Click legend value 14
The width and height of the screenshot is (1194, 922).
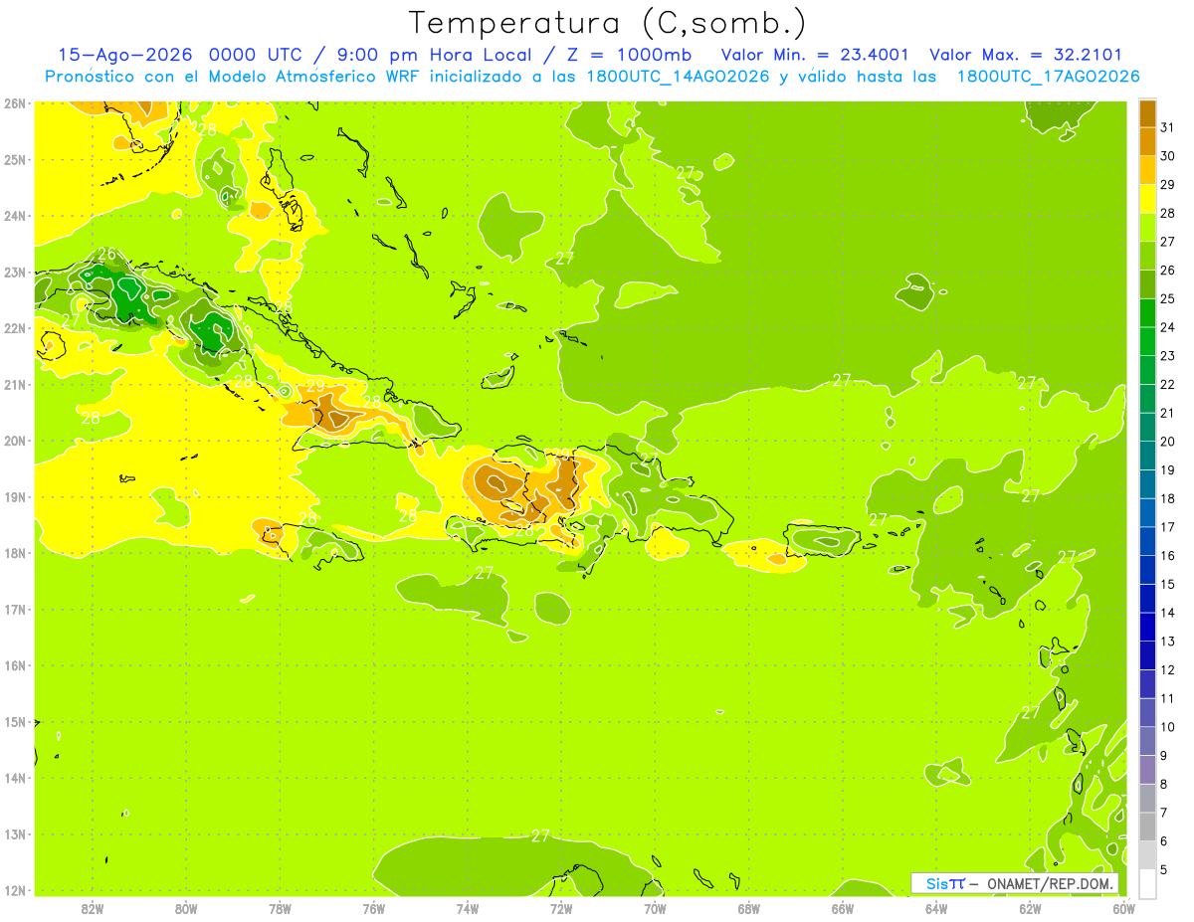(x=1167, y=613)
